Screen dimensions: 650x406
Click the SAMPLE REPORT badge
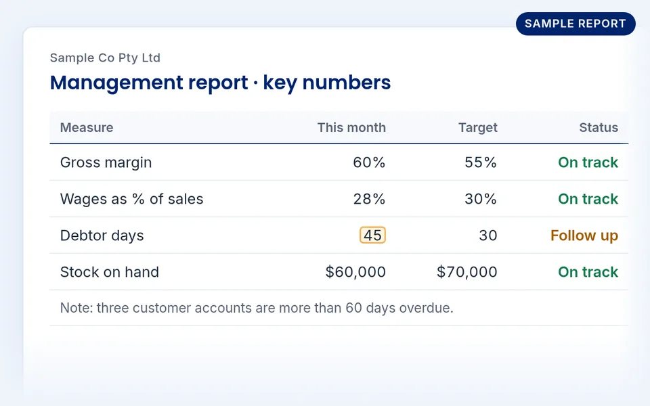[576, 24]
